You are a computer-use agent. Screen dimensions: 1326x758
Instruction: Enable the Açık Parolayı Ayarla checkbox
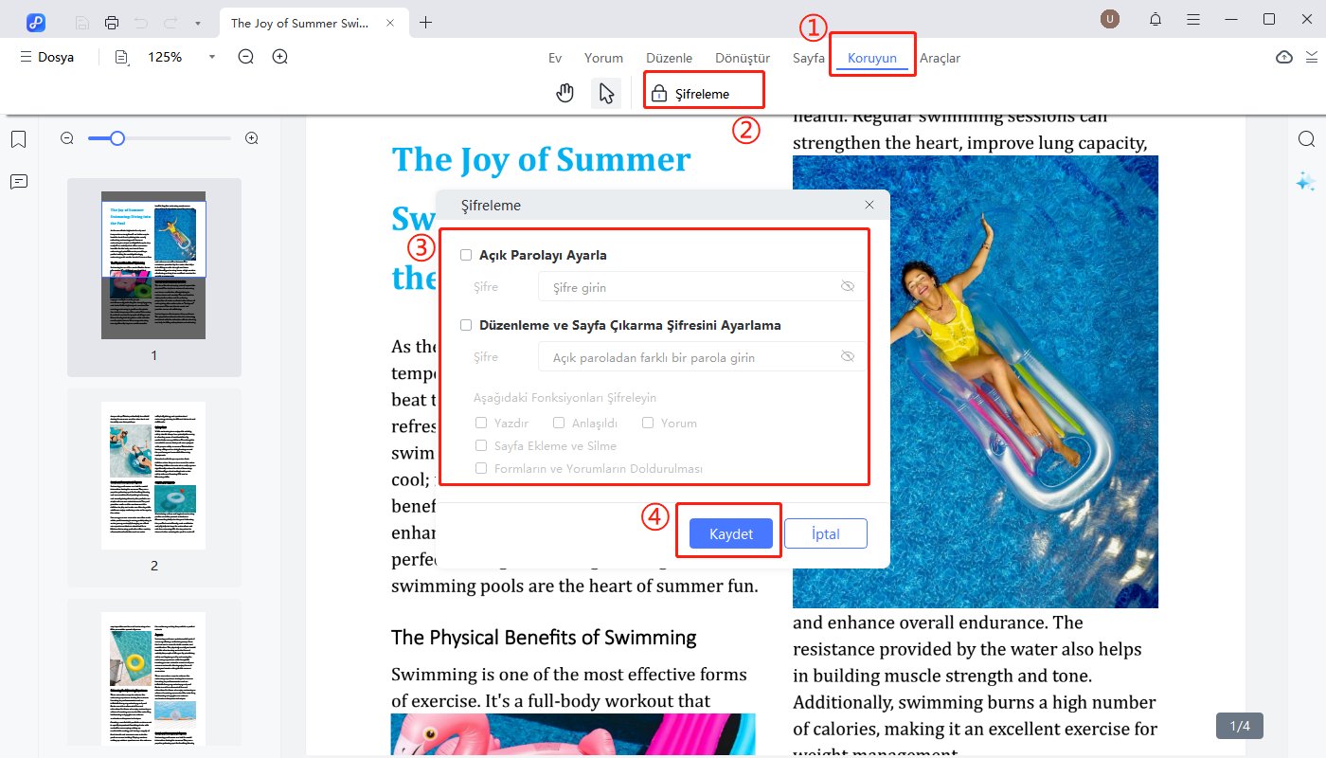[465, 254]
